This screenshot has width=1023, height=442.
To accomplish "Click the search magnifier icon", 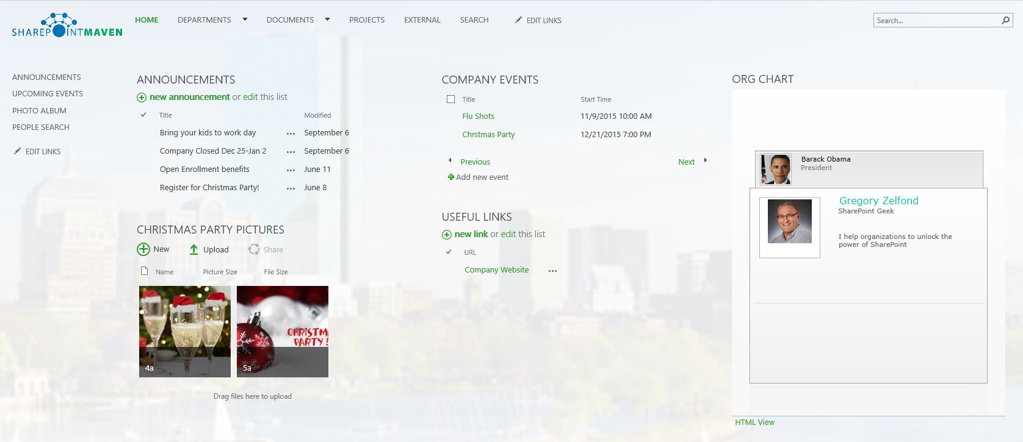I will coord(1005,20).
